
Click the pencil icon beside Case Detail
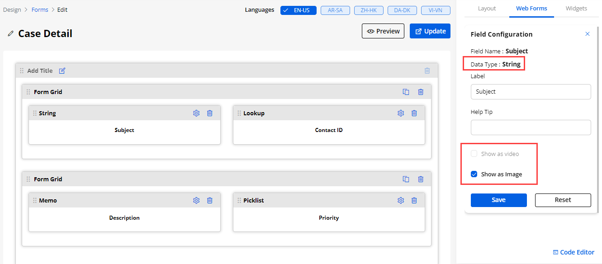click(x=11, y=33)
